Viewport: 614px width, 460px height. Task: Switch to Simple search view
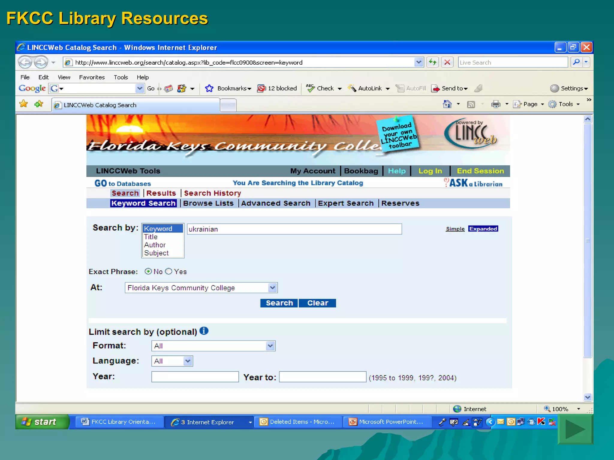point(455,229)
